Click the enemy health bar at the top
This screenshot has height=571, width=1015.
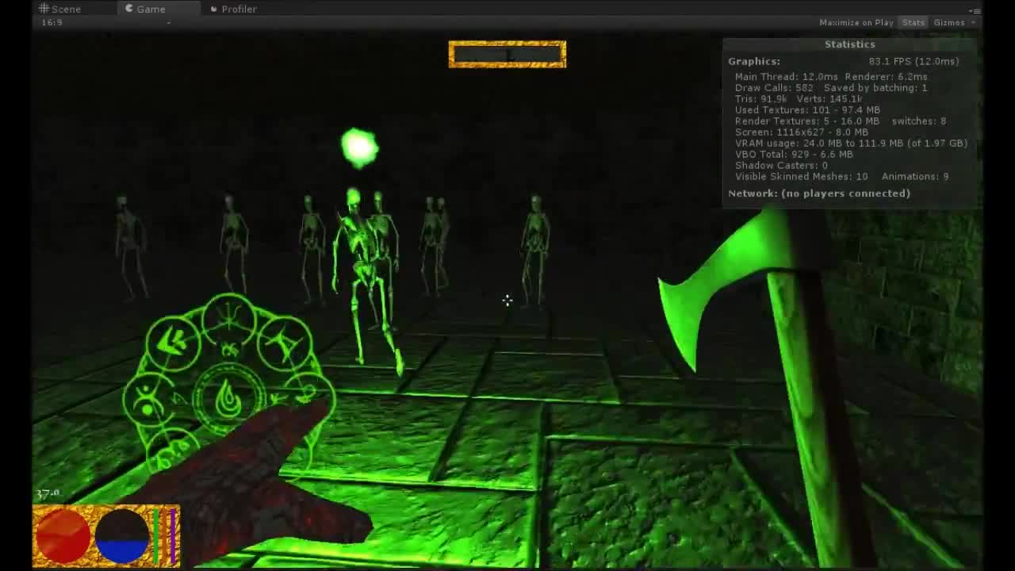pos(507,54)
